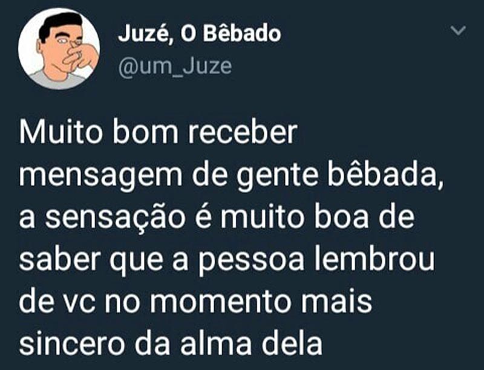Open the tweet options chevron menu
484x370 pixels.
(x=458, y=30)
